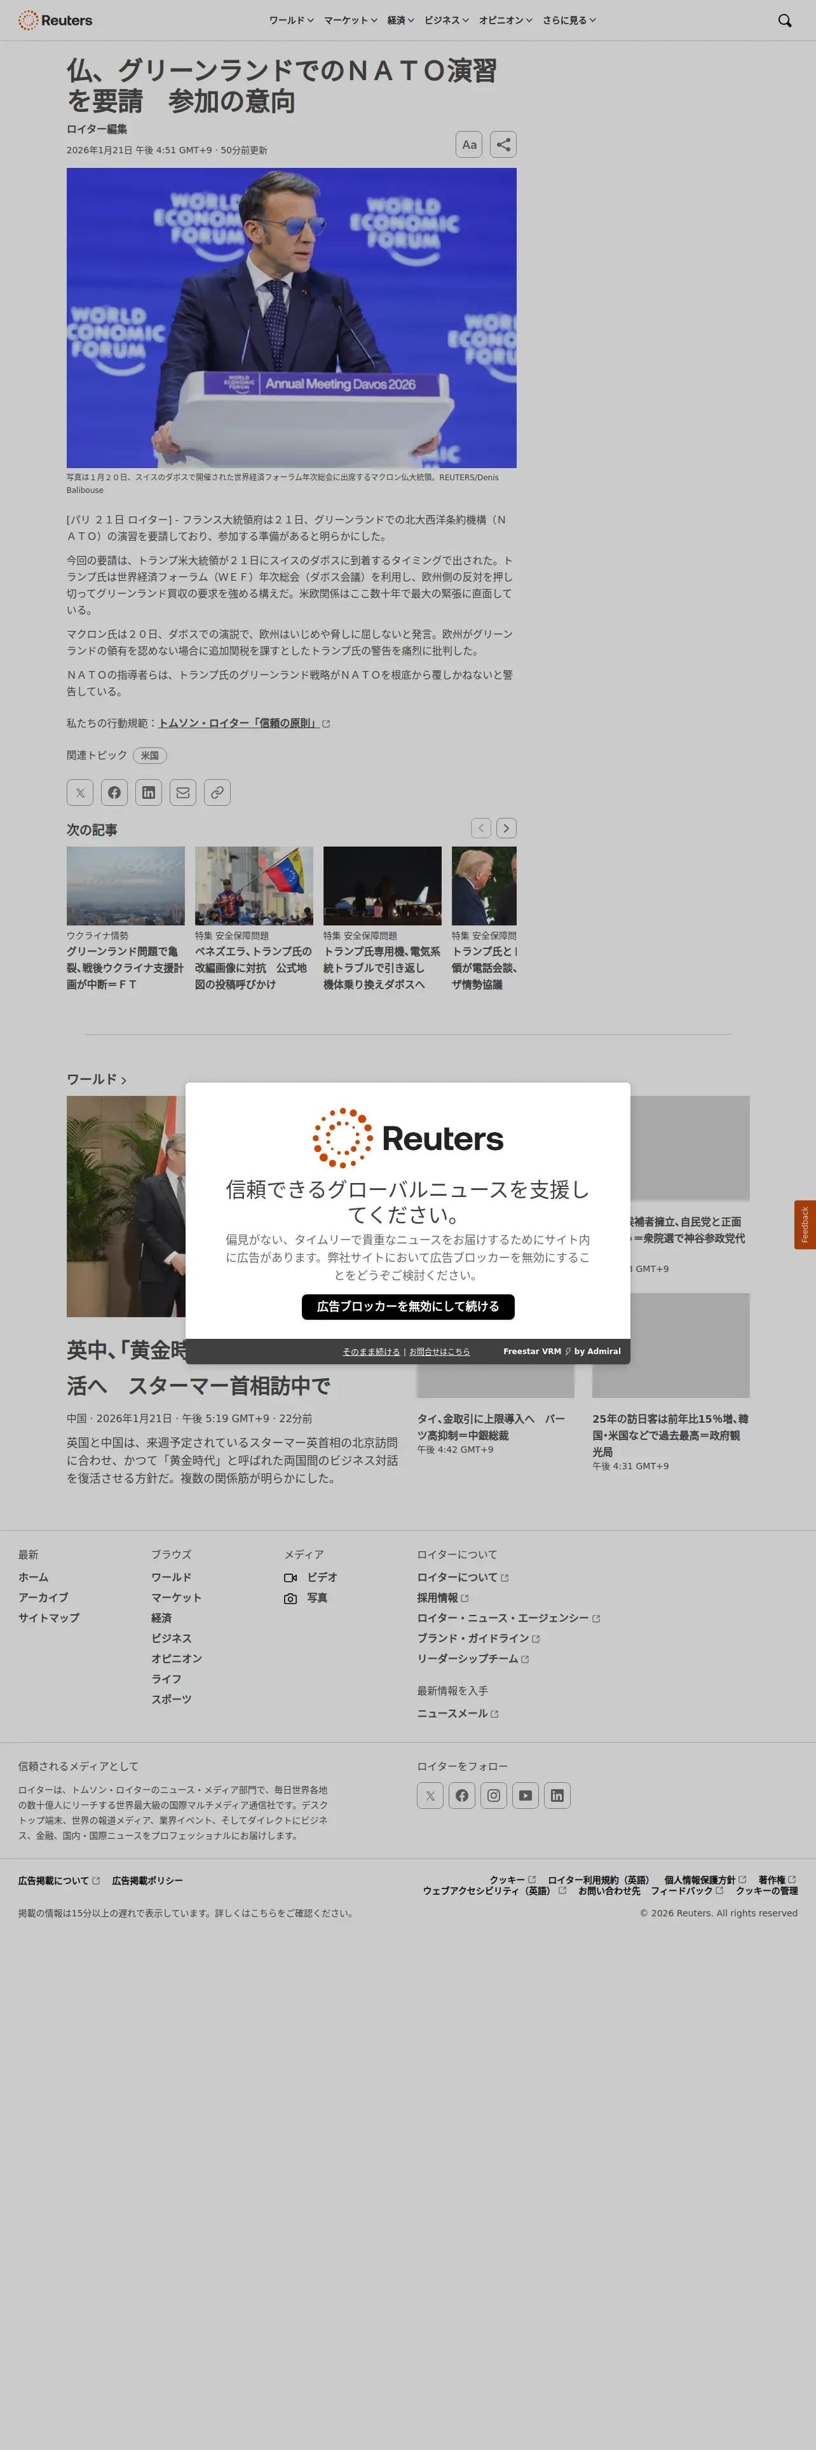Follow Reuters on Instagram in footer
816x2450 pixels.
(x=494, y=1796)
